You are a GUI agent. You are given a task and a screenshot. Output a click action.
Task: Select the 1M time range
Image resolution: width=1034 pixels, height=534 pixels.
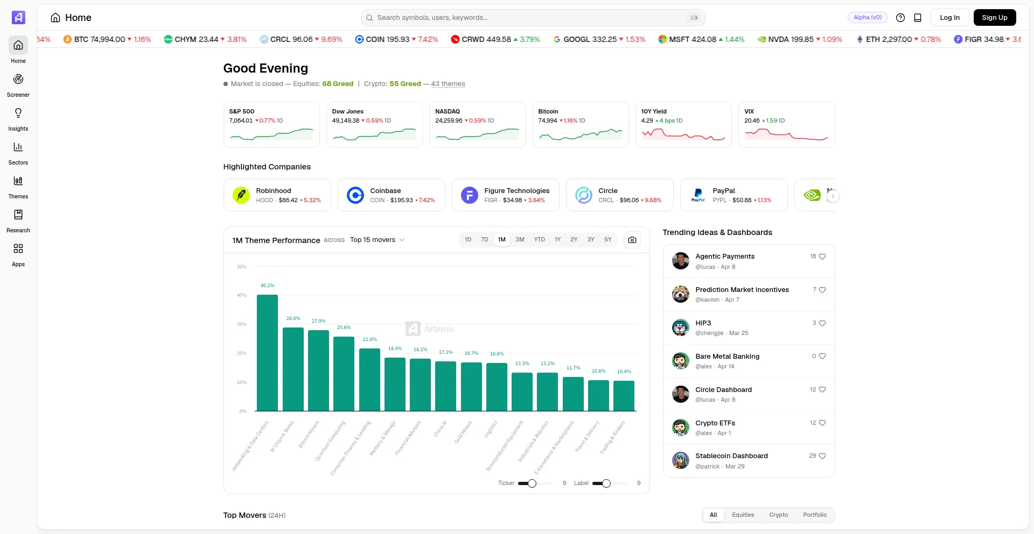[x=502, y=240]
